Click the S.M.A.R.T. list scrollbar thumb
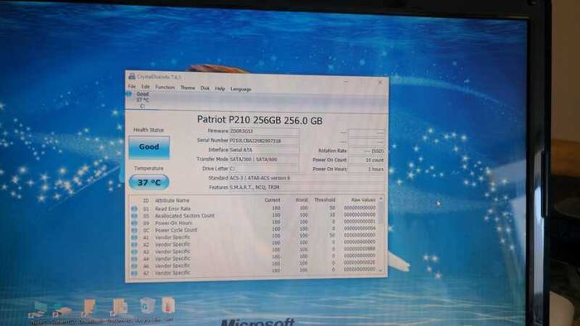 [380, 213]
